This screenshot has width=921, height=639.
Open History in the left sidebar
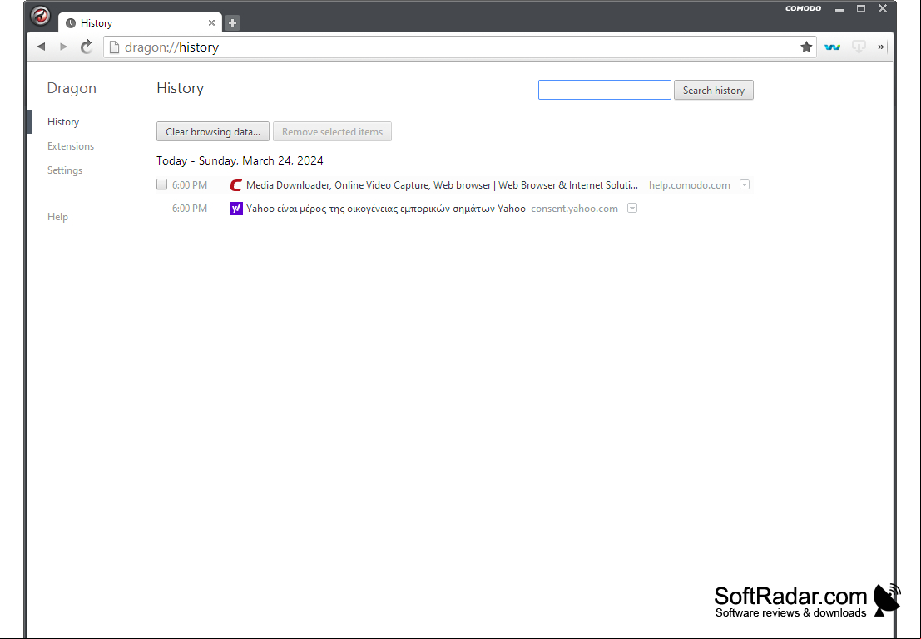tap(63, 122)
